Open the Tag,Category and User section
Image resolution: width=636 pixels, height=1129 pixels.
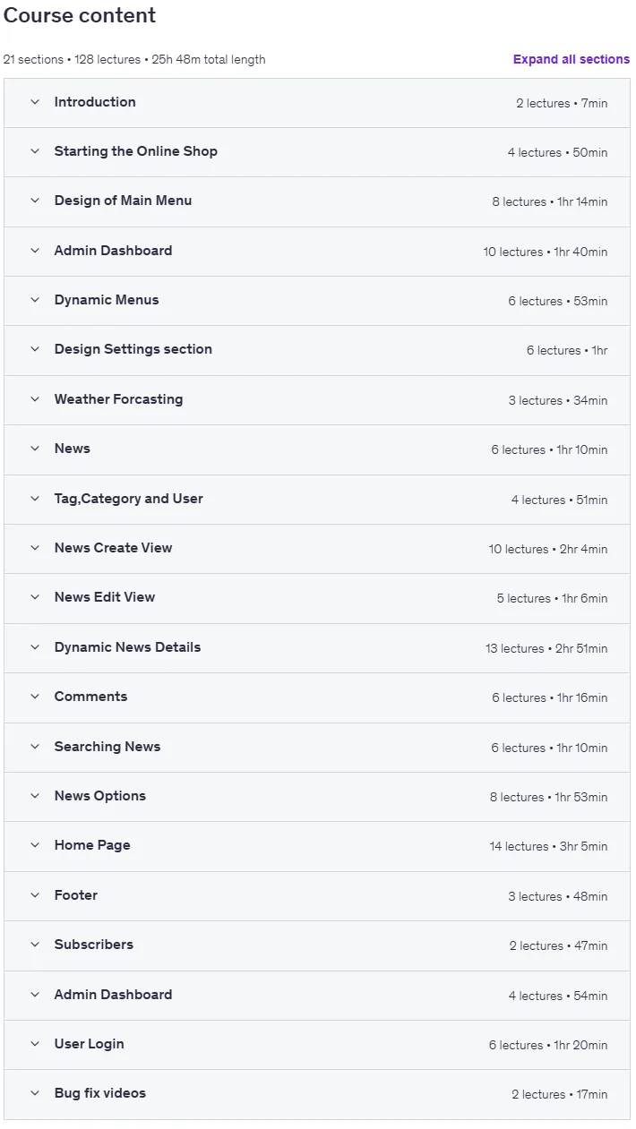tap(317, 500)
